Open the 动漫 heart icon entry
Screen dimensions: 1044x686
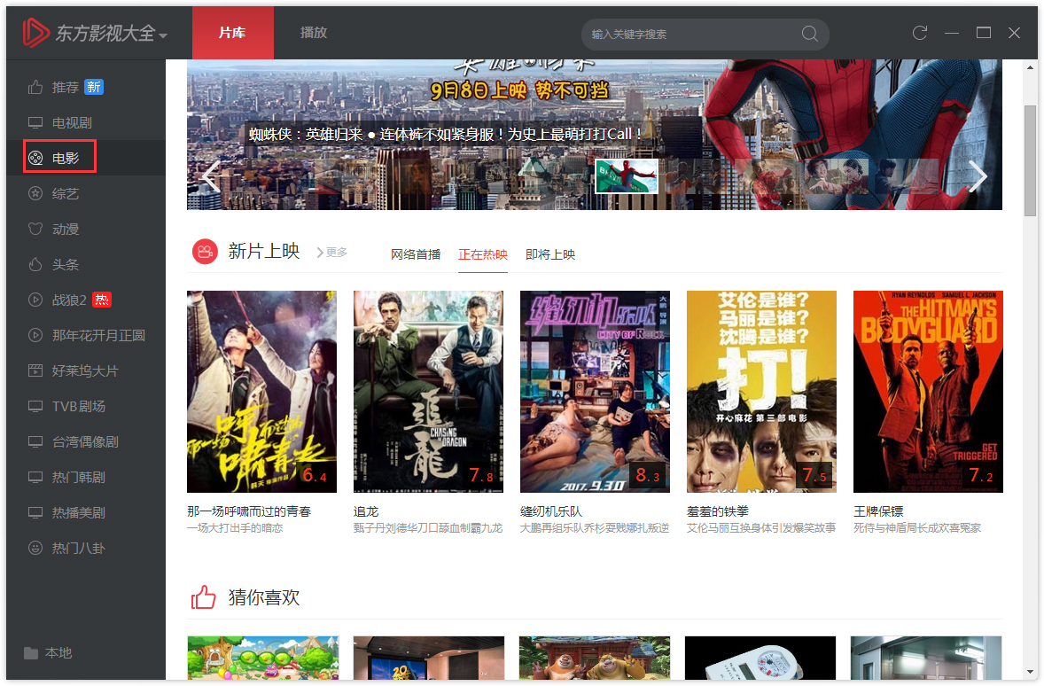pyautogui.click(x=35, y=230)
